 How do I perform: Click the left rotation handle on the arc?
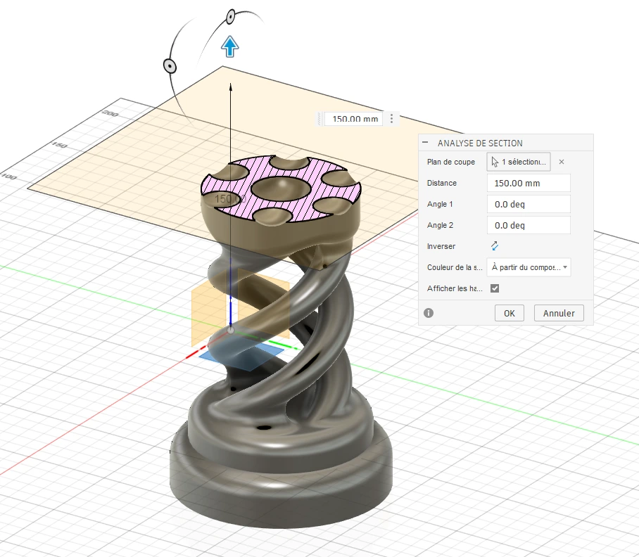[x=170, y=65]
